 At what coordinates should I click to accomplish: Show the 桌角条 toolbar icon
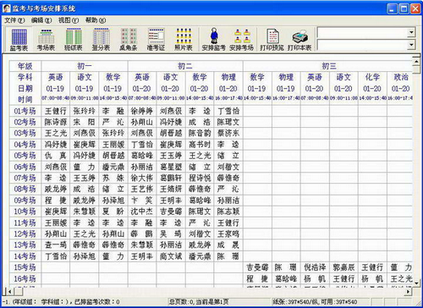129,40
